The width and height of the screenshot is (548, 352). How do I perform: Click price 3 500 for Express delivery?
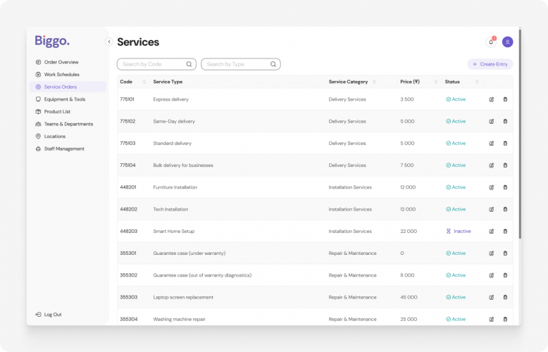pos(407,99)
